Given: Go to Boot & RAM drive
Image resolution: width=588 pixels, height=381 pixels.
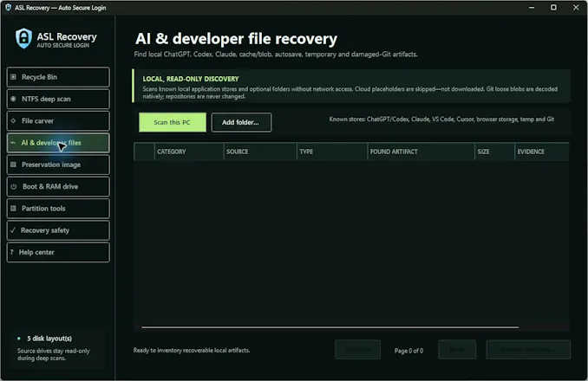Looking at the screenshot, I should click(58, 186).
